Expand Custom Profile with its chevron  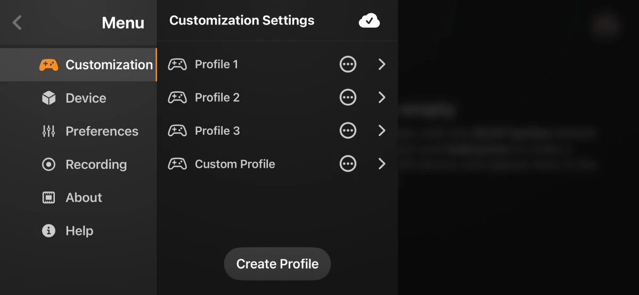click(x=381, y=164)
